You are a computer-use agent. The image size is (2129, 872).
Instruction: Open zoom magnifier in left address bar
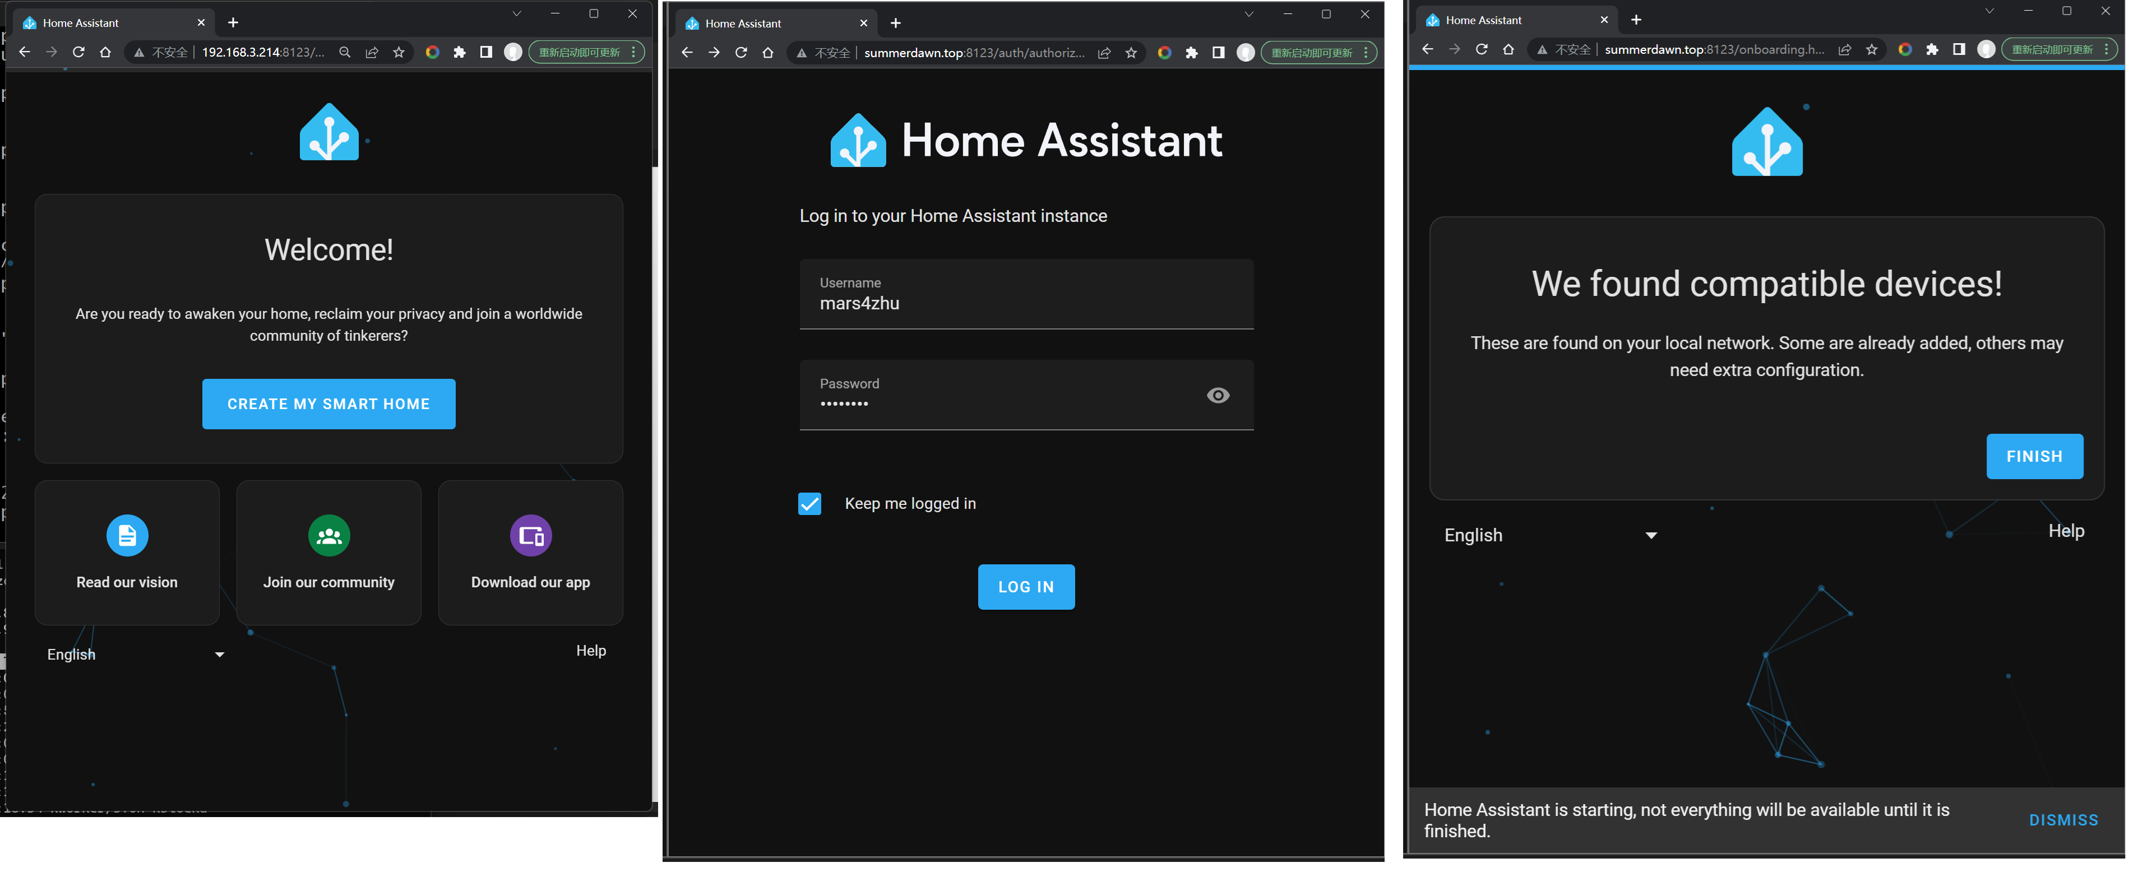(x=345, y=52)
